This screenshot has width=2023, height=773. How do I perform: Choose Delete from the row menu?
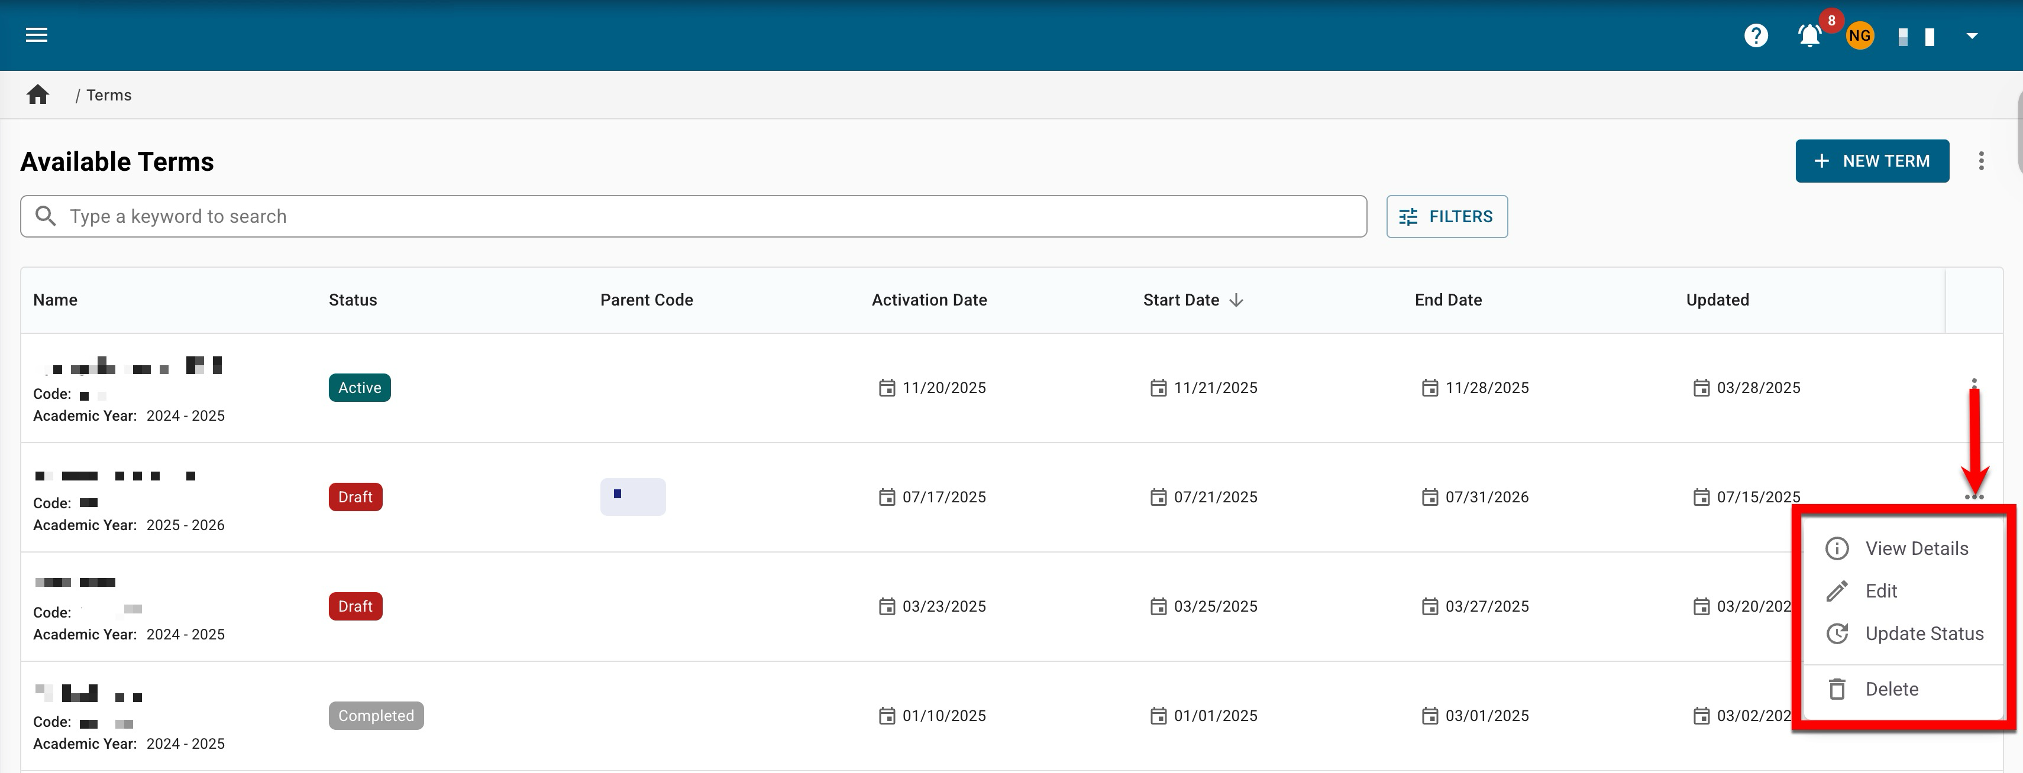(1891, 689)
